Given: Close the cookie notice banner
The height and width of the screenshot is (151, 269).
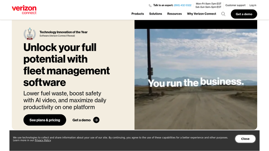Looking at the screenshot, I should click(x=245, y=139).
